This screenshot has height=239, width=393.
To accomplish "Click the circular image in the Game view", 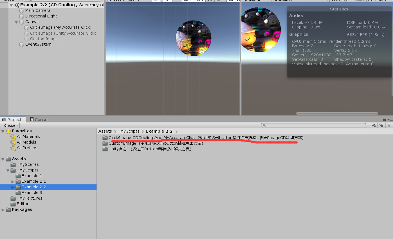I will [261, 30].
